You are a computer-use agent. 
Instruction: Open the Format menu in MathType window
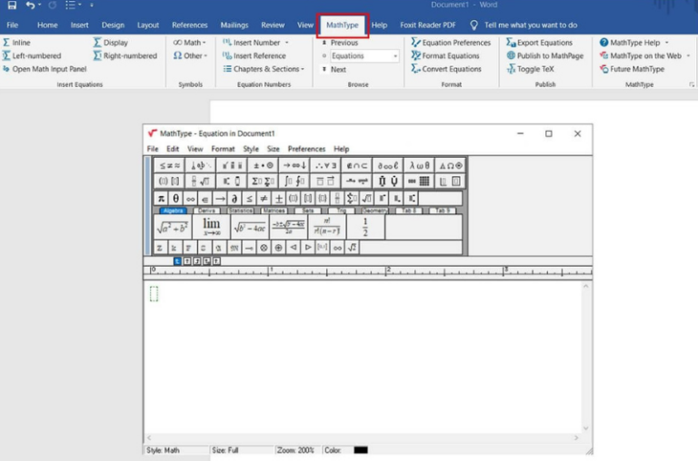click(x=223, y=149)
